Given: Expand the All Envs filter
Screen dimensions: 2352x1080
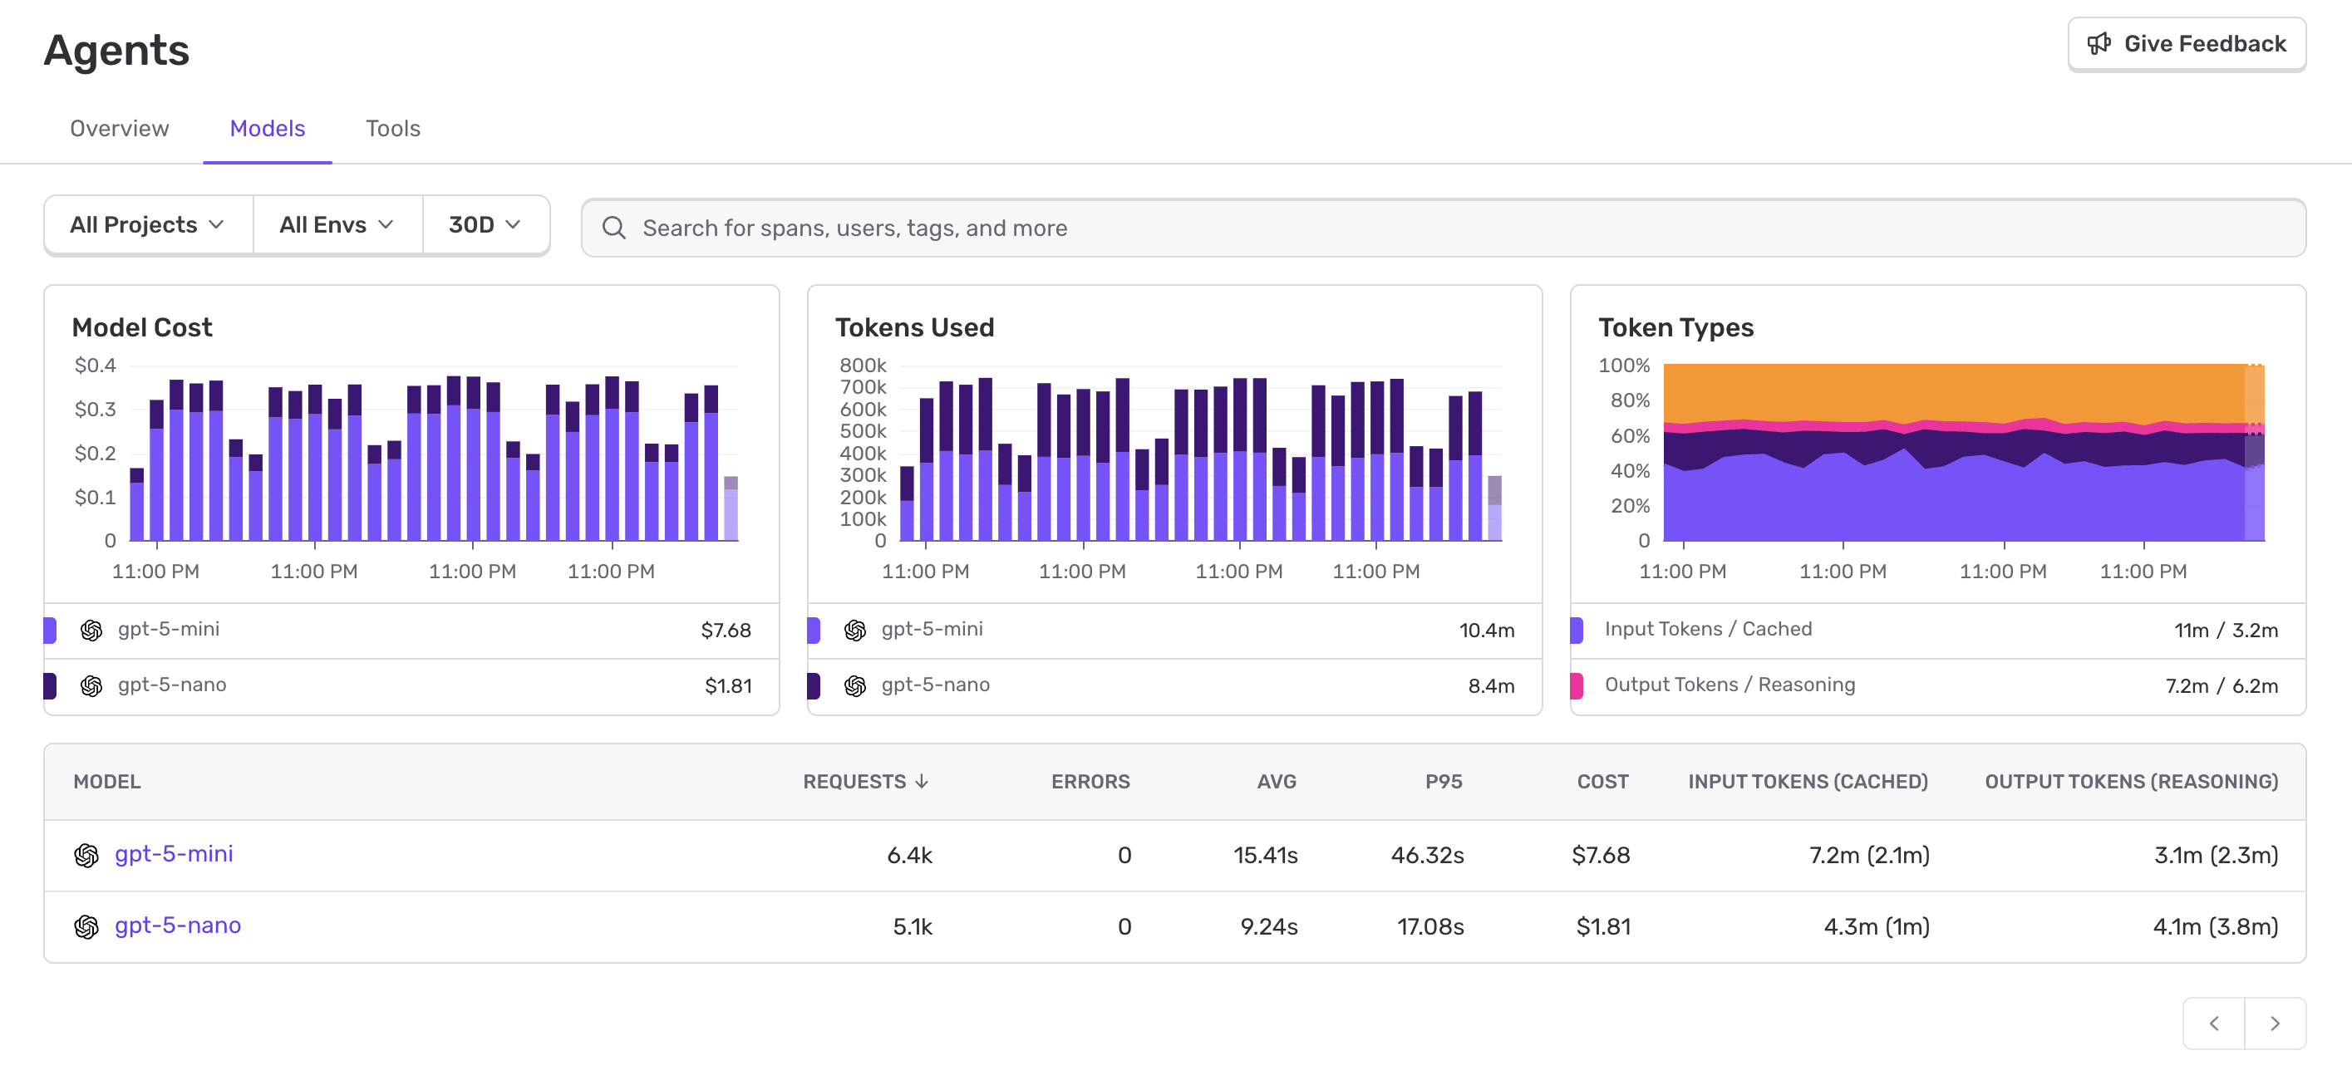Looking at the screenshot, I should pos(337,224).
